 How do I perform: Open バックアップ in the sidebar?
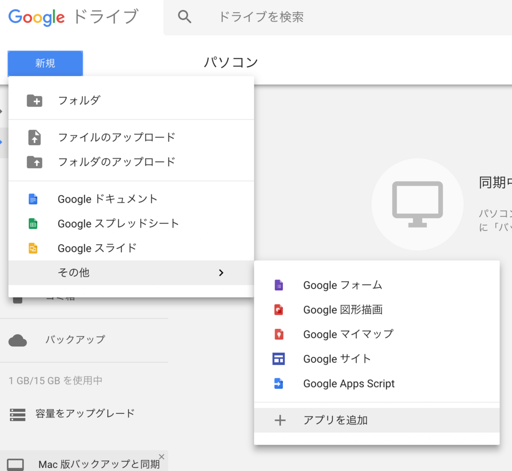tap(75, 339)
